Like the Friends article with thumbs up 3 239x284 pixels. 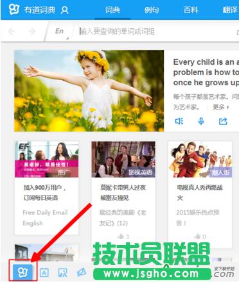click(123, 237)
